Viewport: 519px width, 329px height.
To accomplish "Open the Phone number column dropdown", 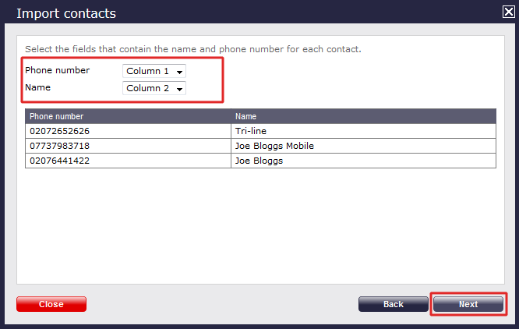I will point(154,71).
